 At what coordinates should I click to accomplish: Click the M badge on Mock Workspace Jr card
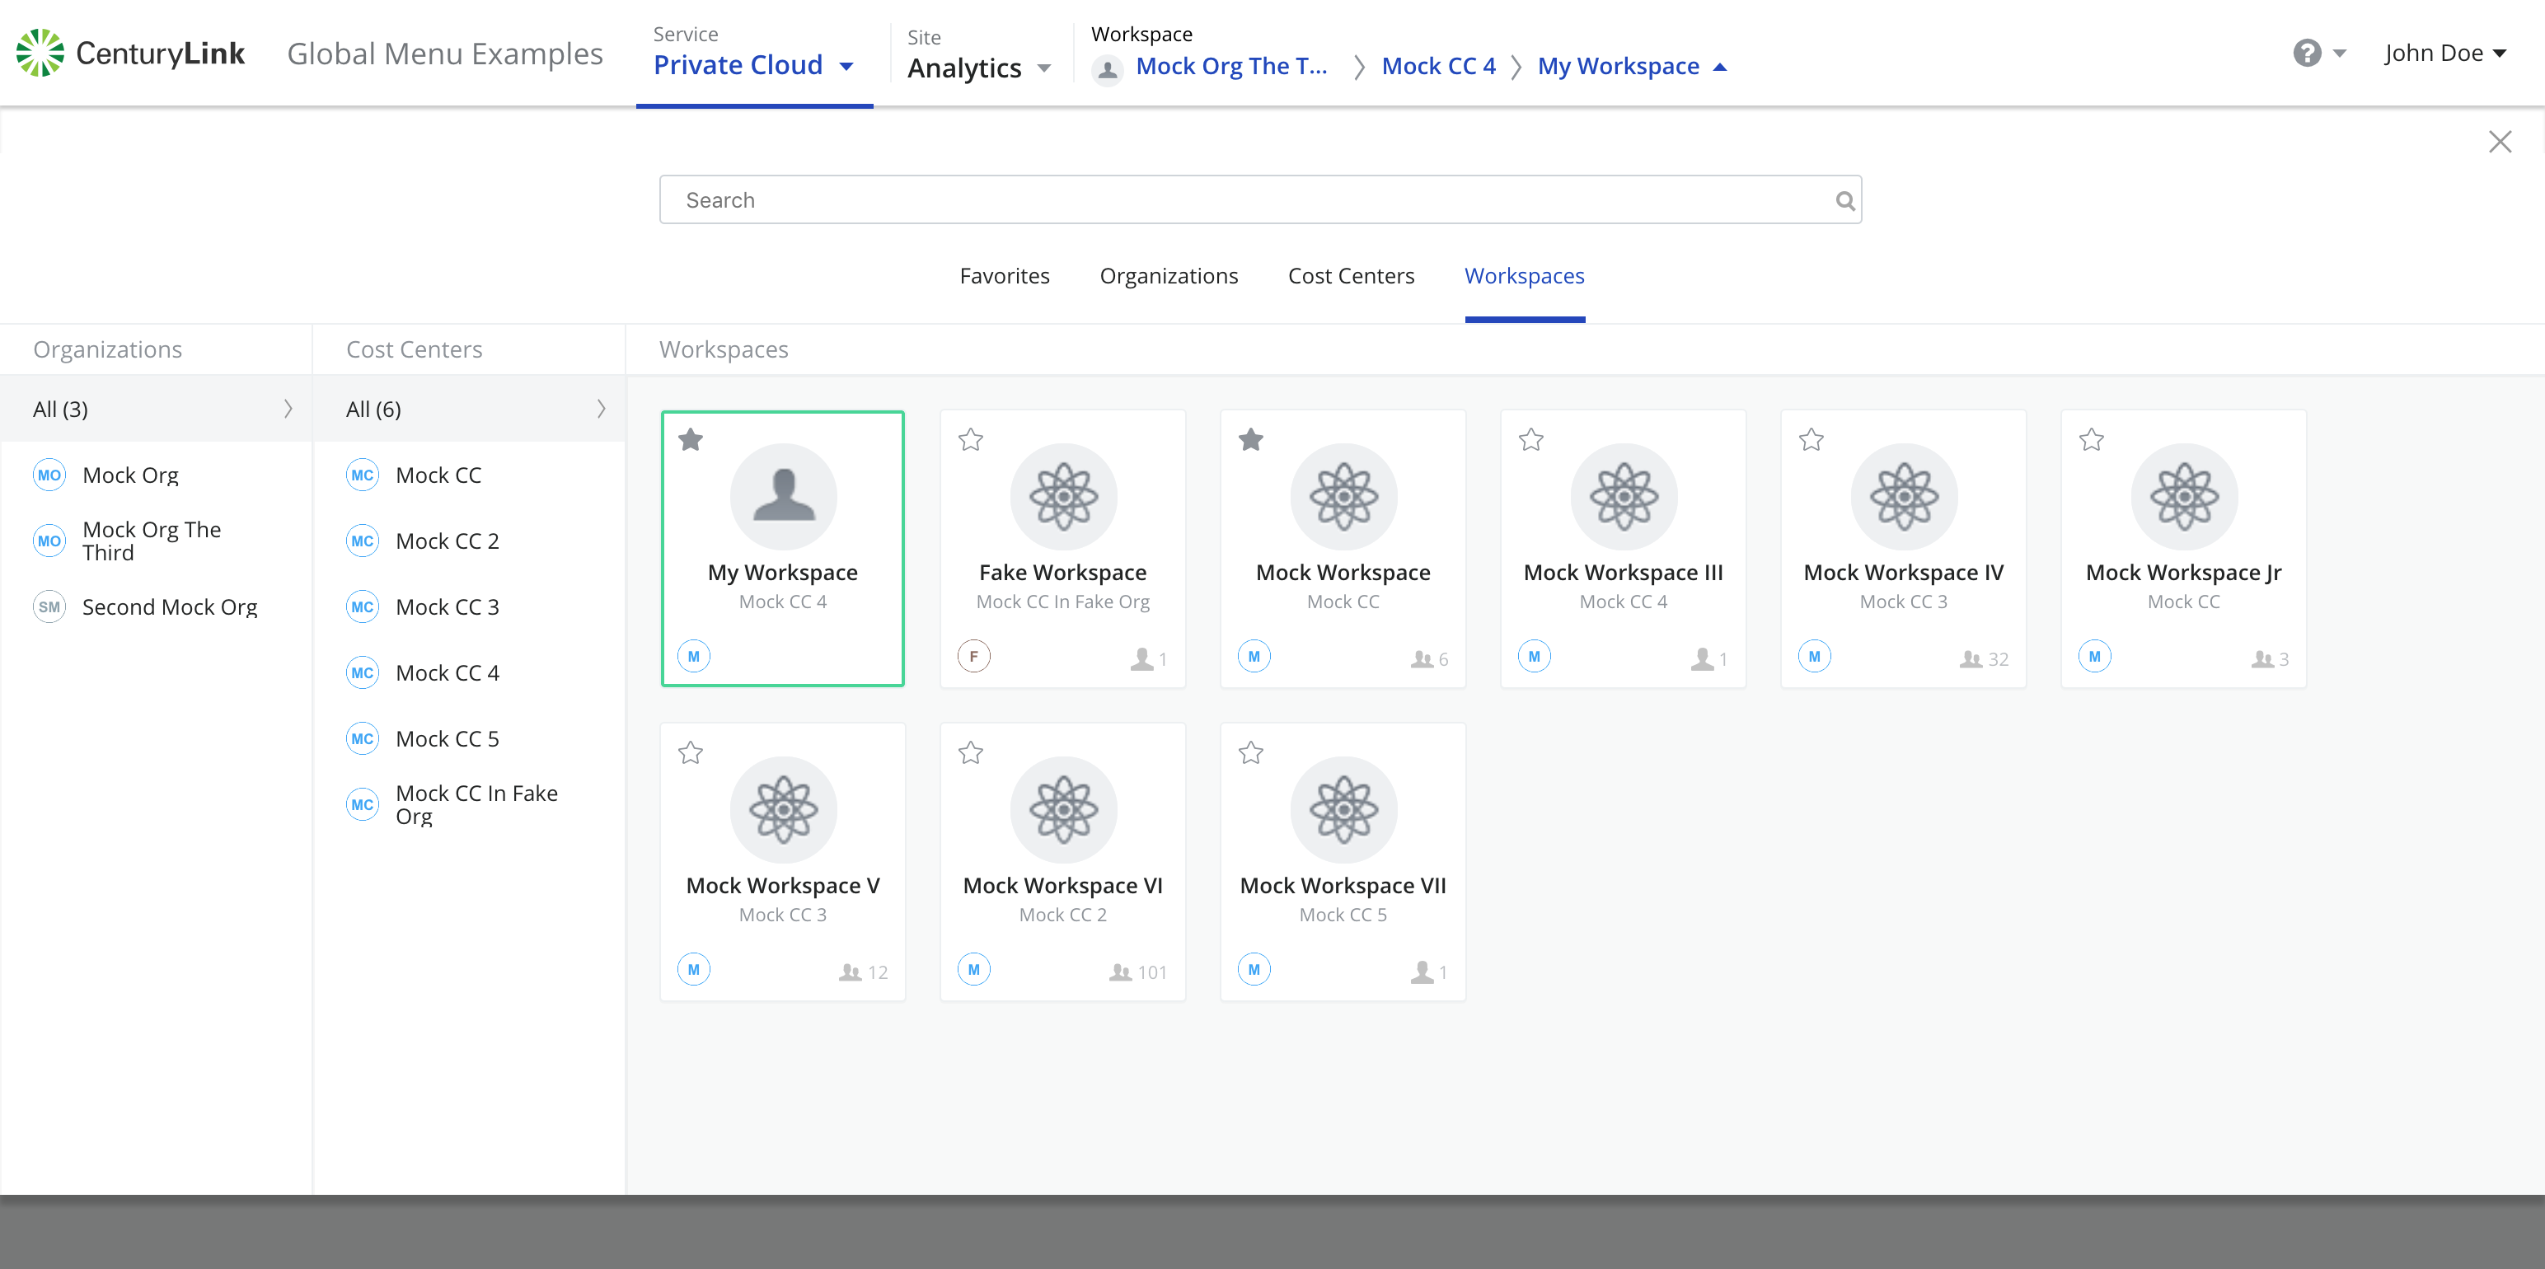coord(2093,656)
